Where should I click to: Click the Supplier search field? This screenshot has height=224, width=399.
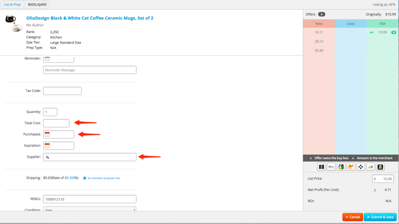click(89, 157)
